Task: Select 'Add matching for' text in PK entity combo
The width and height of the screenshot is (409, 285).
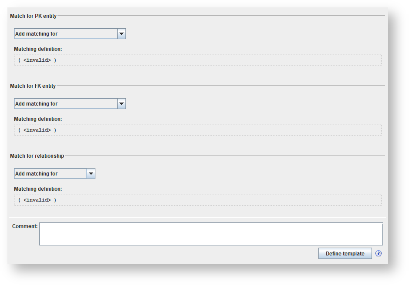Action: click(x=37, y=34)
